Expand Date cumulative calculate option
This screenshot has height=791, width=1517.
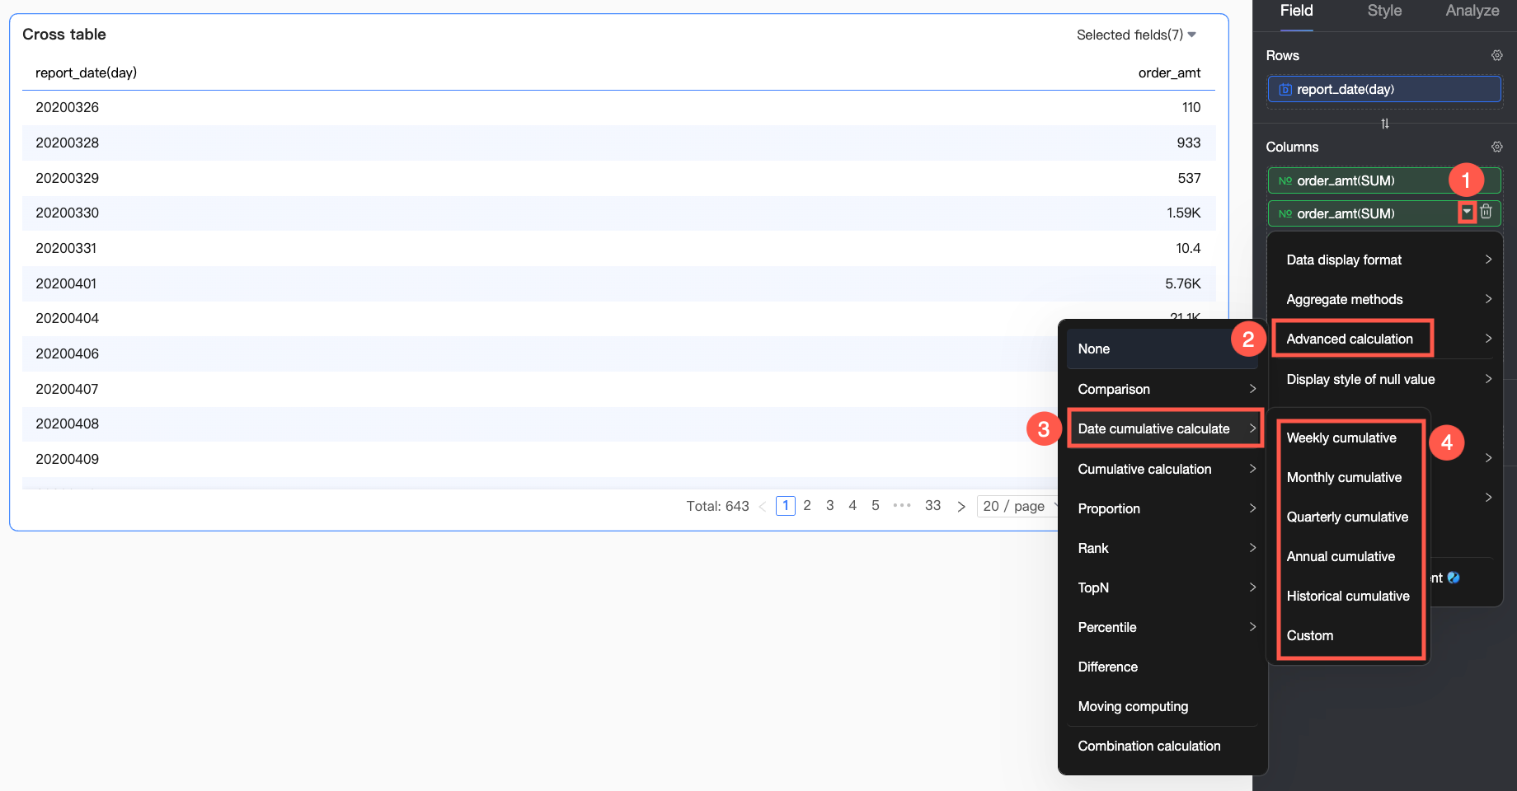pos(1164,428)
